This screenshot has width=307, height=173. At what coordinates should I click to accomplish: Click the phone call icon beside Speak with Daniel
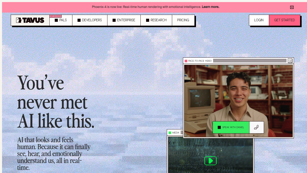257,127
